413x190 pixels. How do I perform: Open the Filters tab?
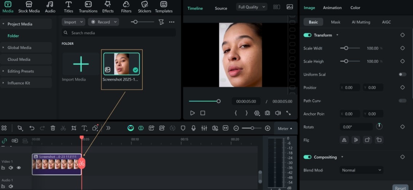click(126, 7)
